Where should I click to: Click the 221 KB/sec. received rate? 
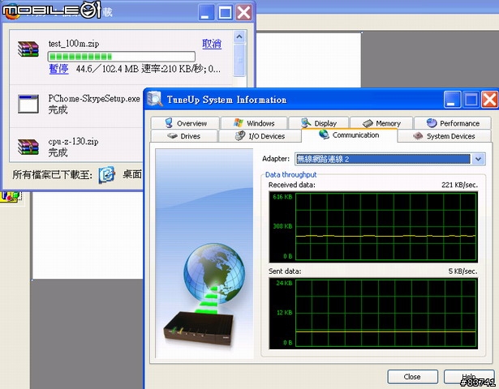[459, 185]
